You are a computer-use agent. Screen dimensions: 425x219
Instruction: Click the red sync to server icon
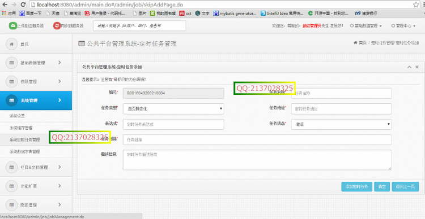click(57, 25)
